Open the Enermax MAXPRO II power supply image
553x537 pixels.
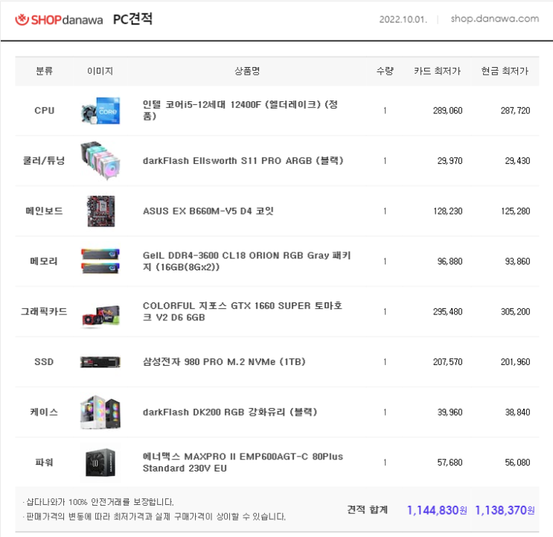click(100, 463)
